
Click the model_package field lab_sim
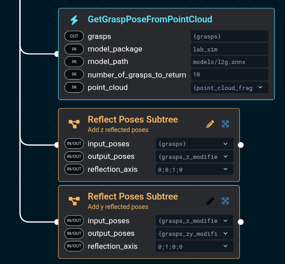point(229,49)
